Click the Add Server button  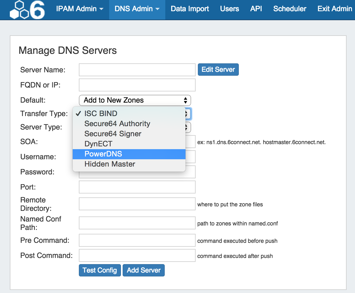point(144,270)
